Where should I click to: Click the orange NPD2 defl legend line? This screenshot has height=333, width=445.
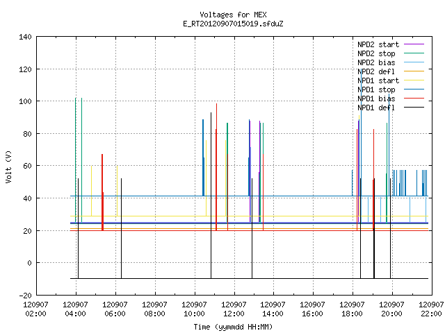pyautogui.click(x=414, y=71)
